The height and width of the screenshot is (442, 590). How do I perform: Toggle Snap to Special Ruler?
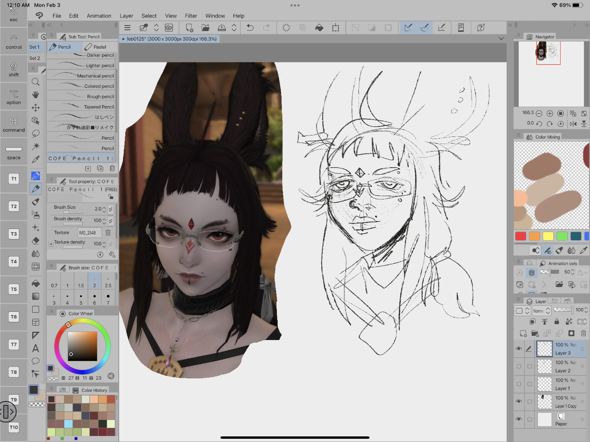coord(425,28)
